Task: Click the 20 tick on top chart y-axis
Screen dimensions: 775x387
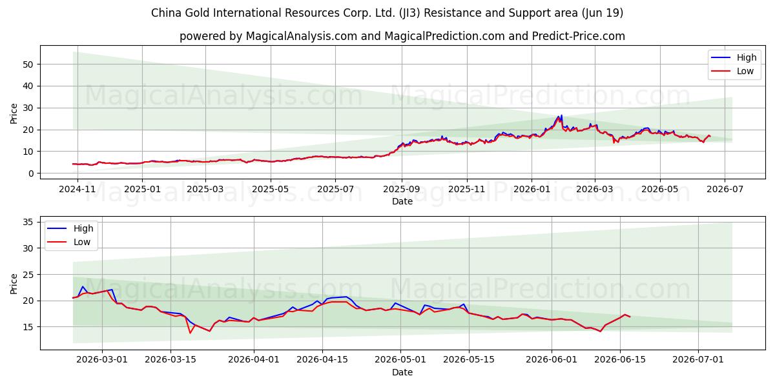Action: point(28,130)
